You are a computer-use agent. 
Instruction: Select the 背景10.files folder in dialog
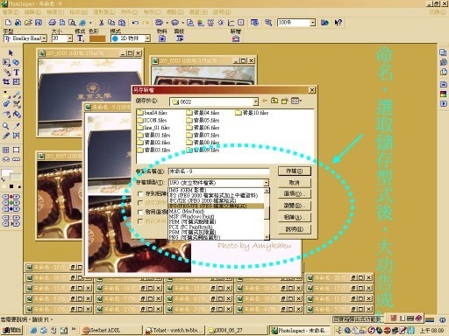[x=252, y=113]
